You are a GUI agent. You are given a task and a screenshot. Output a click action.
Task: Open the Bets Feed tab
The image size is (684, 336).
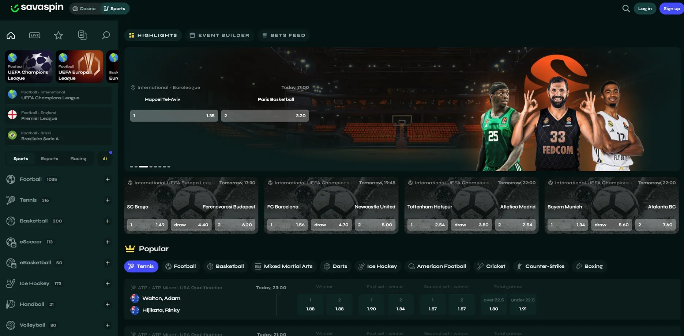284,35
